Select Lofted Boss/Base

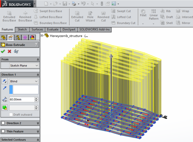point(48,17)
